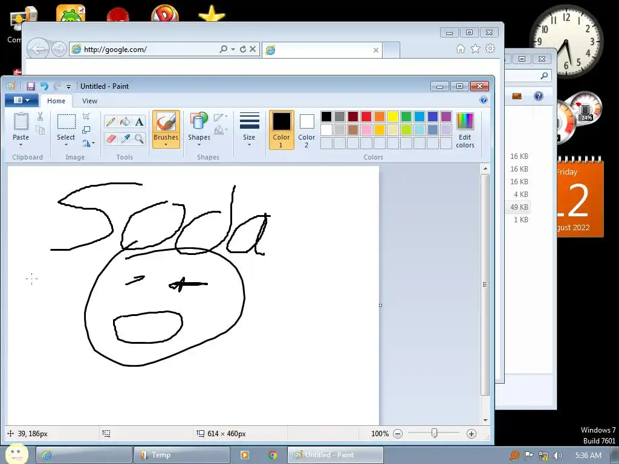Pick the purple color swatch

click(446, 117)
